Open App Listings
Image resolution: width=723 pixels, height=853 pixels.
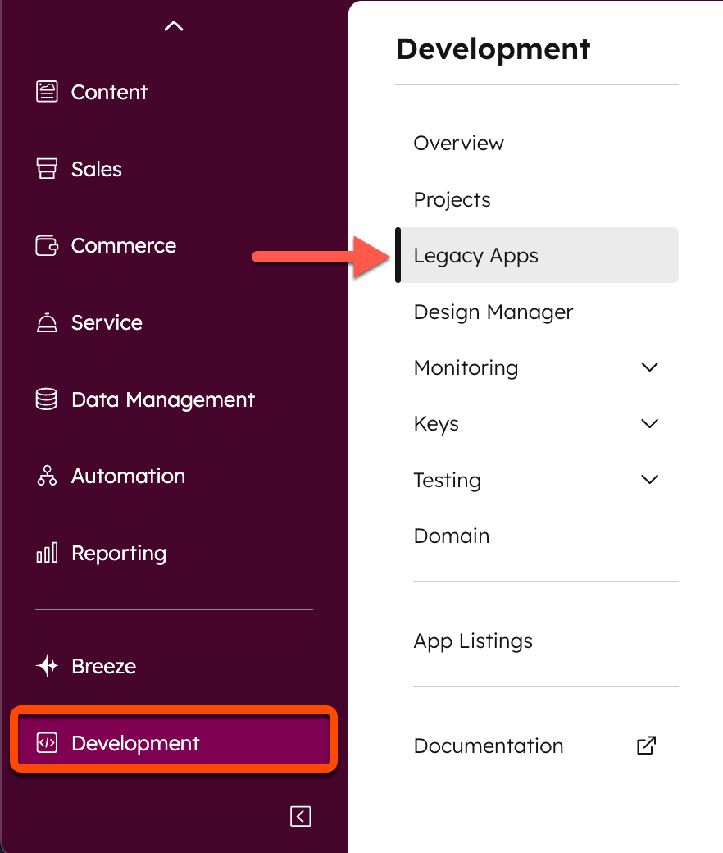473,641
